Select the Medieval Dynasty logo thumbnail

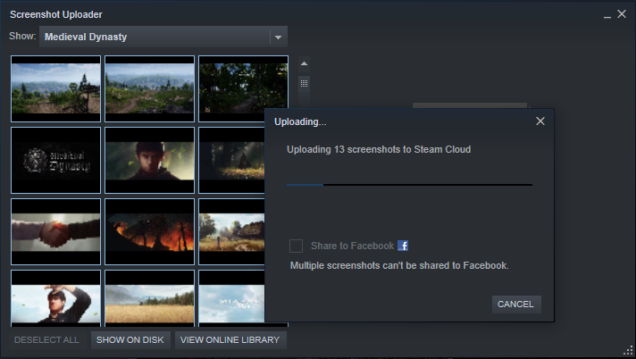pyautogui.click(x=55, y=160)
